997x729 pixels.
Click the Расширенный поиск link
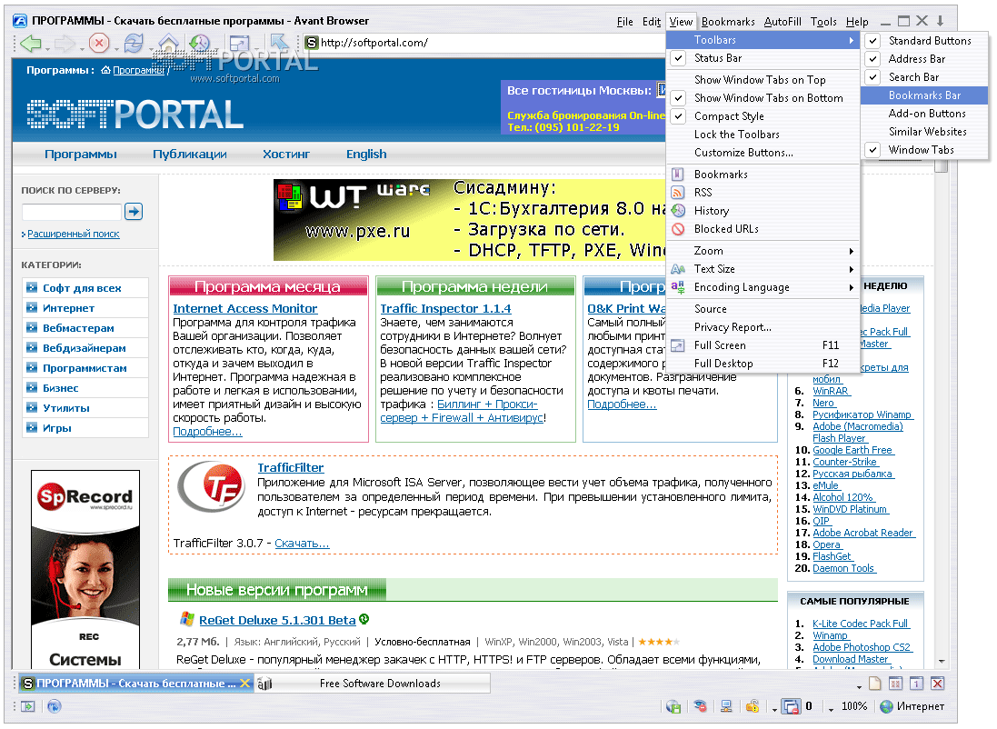(73, 235)
